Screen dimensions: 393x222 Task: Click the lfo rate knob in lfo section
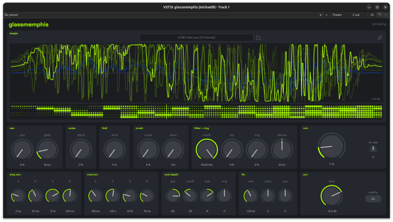pos(251,196)
